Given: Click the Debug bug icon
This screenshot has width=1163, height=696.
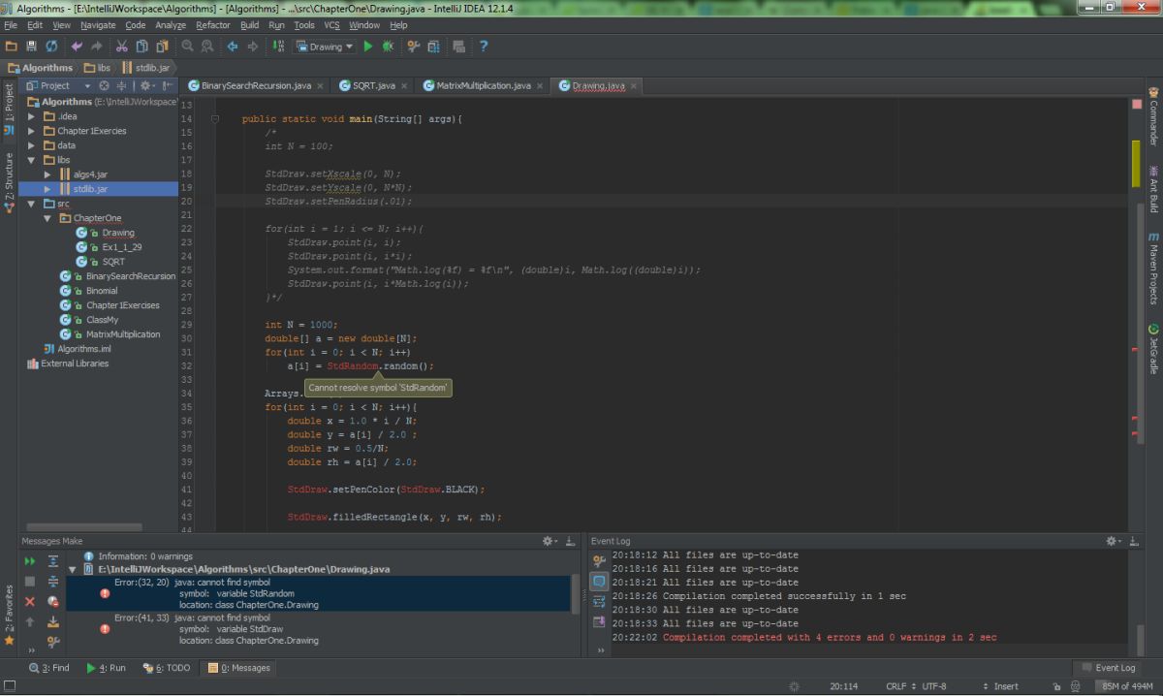Looking at the screenshot, I should (x=388, y=46).
